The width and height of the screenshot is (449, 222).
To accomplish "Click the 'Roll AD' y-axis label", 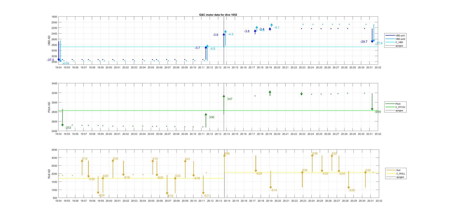I will point(49,174).
